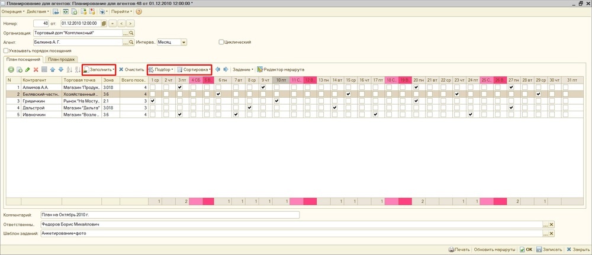Switch to the План продаж tab

[x=62, y=59]
